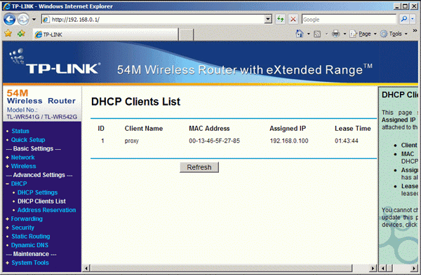Click the green Refresh page icon
The image size is (421, 275).
coord(281,20)
